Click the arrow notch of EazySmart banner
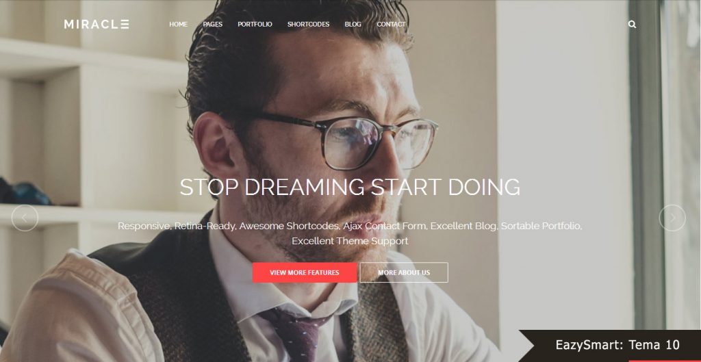 point(526,346)
